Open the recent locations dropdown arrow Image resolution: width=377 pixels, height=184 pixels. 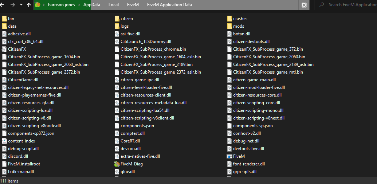tap(21, 5)
